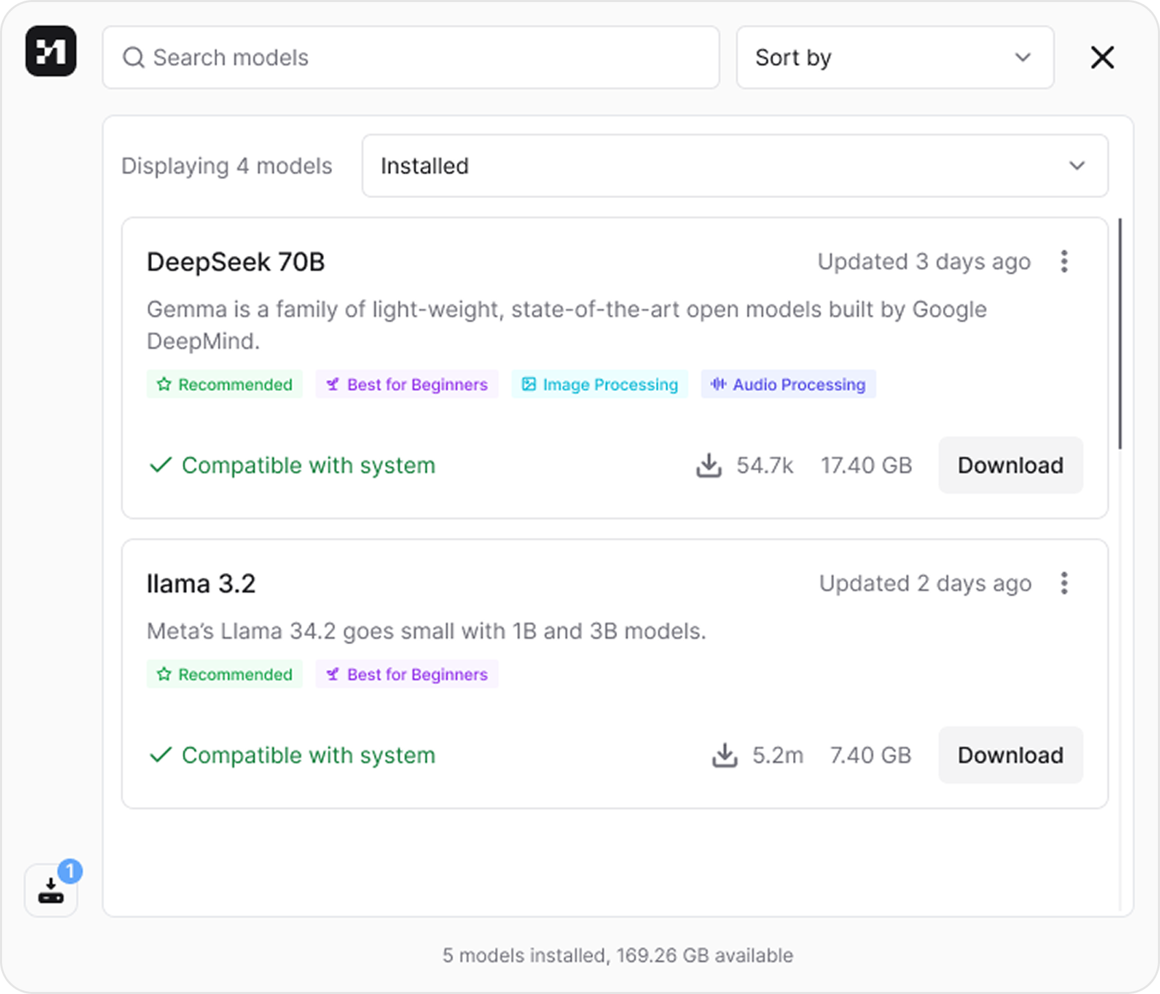
Task: Download the DeepSeek 70B model
Action: tap(1011, 466)
